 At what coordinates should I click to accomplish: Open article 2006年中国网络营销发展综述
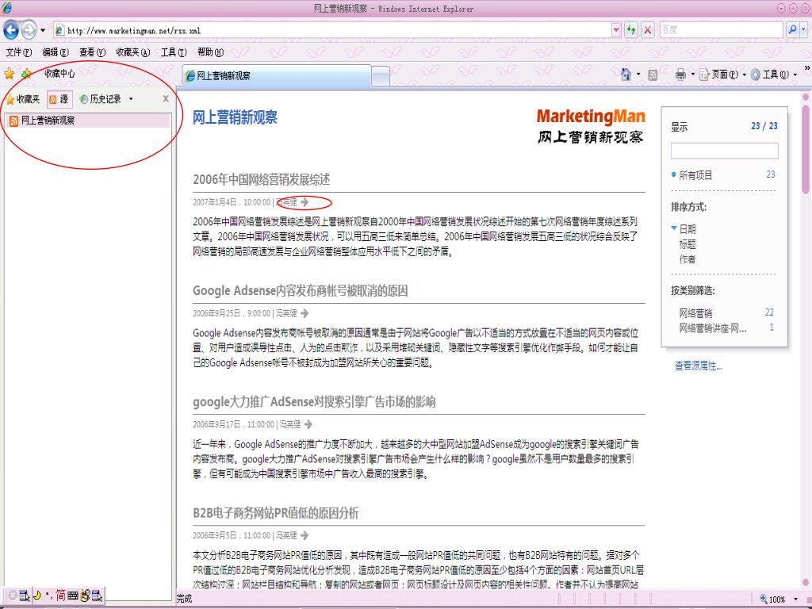[x=261, y=180]
